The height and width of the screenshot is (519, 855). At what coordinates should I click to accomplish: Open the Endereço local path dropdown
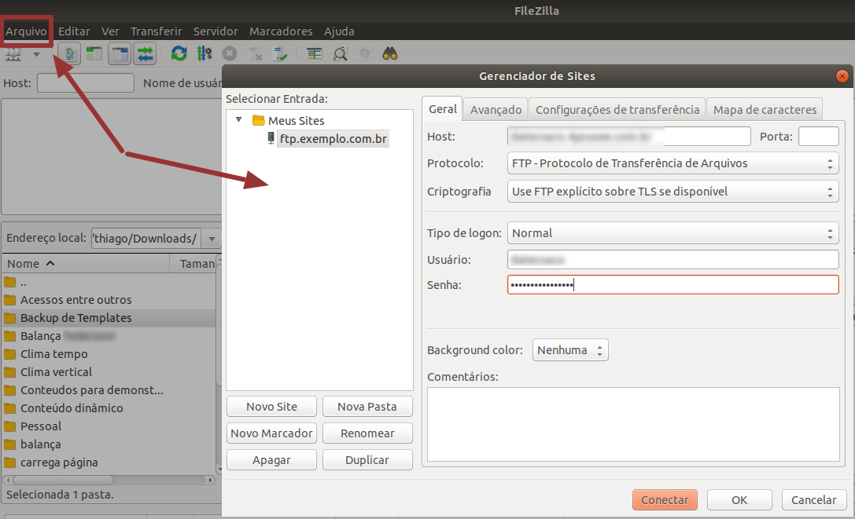coord(212,239)
